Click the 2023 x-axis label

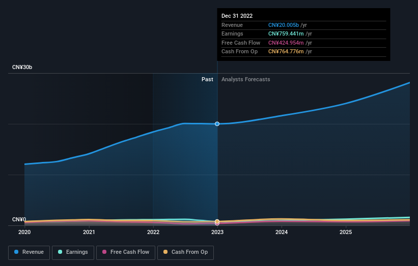pyautogui.click(x=217, y=232)
